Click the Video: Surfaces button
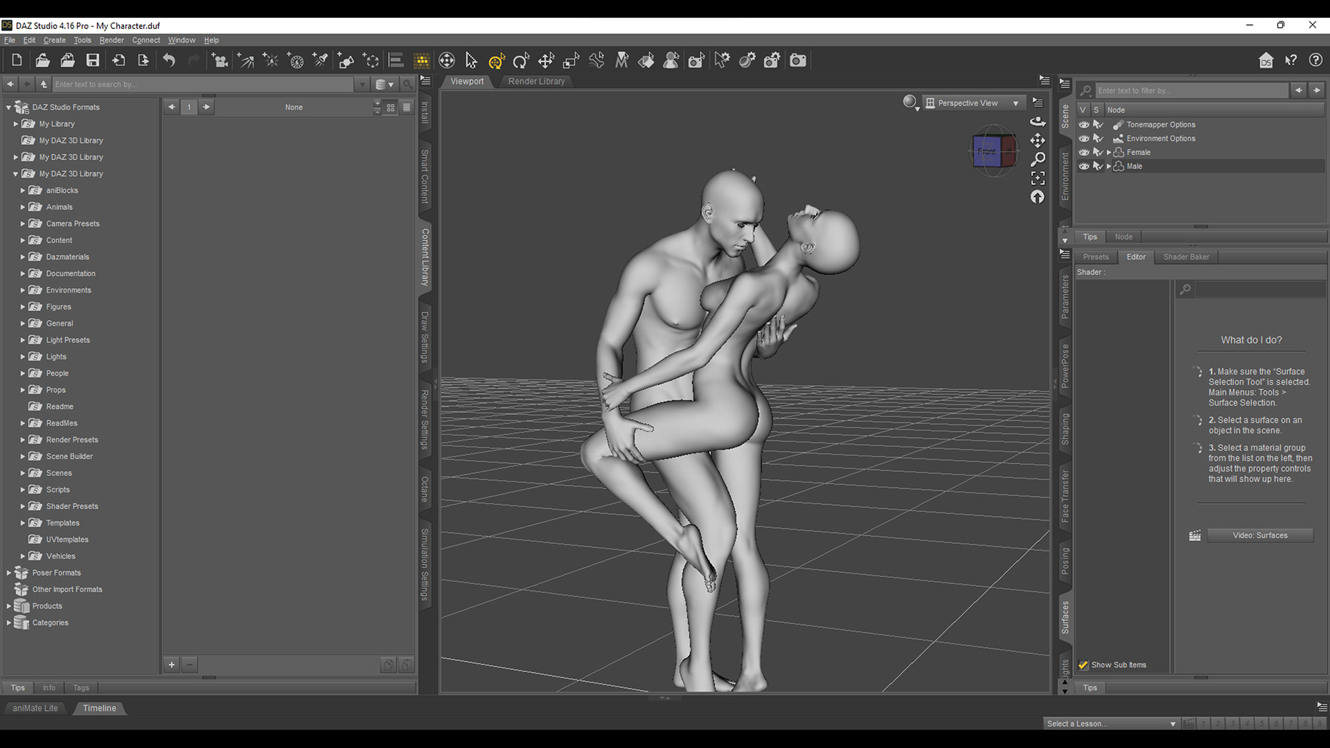The image size is (1330, 748). 1259,535
